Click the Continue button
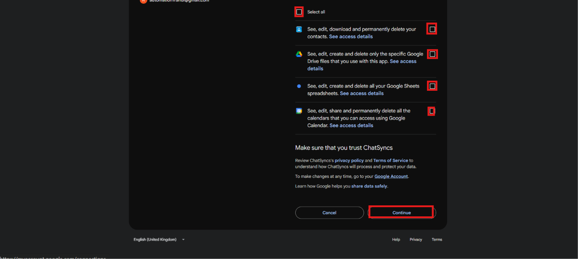Screen dimensions: 578x259 tap(402, 213)
